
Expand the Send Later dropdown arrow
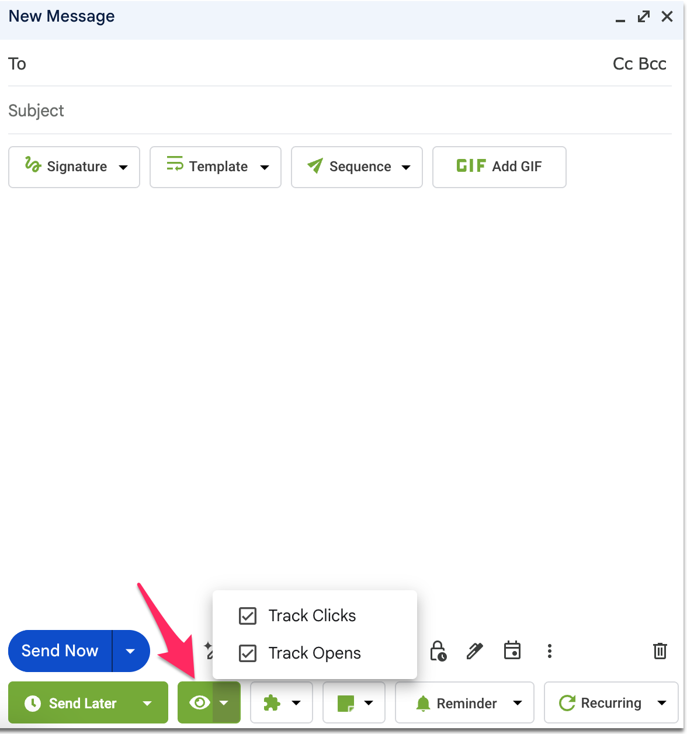point(147,703)
